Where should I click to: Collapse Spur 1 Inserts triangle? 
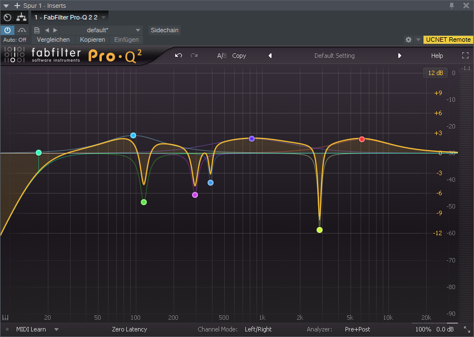pos(6,6)
